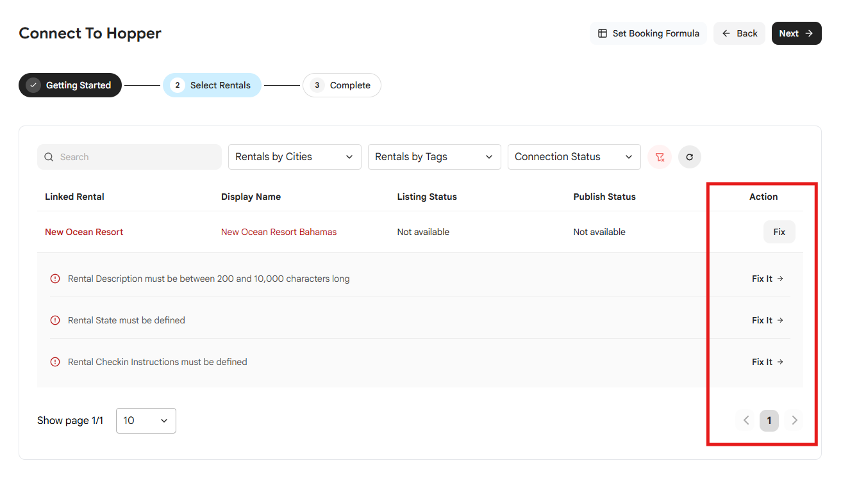The image size is (850, 504).
Task: Expand the Rentals by Tags filter
Action: point(435,157)
